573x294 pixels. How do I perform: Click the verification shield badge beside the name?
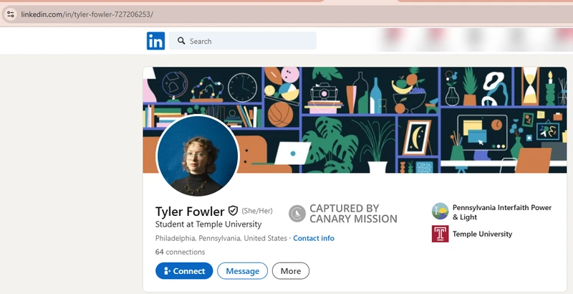(x=233, y=211)
